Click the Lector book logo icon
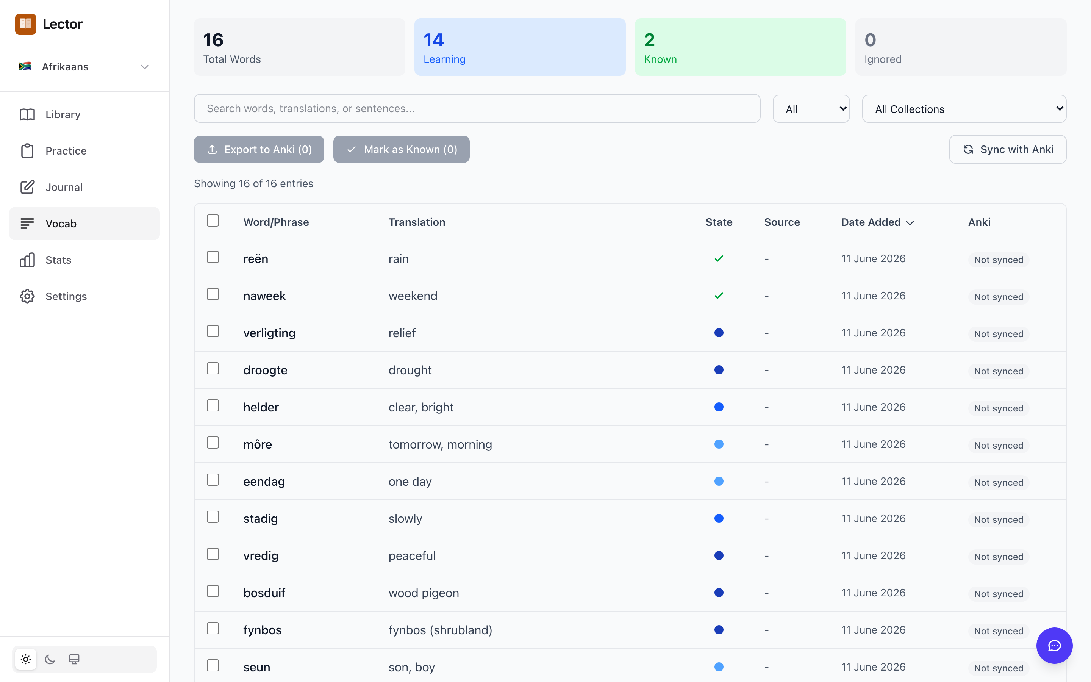Screen dimensions: 1091x682 (x=26, y=24)
